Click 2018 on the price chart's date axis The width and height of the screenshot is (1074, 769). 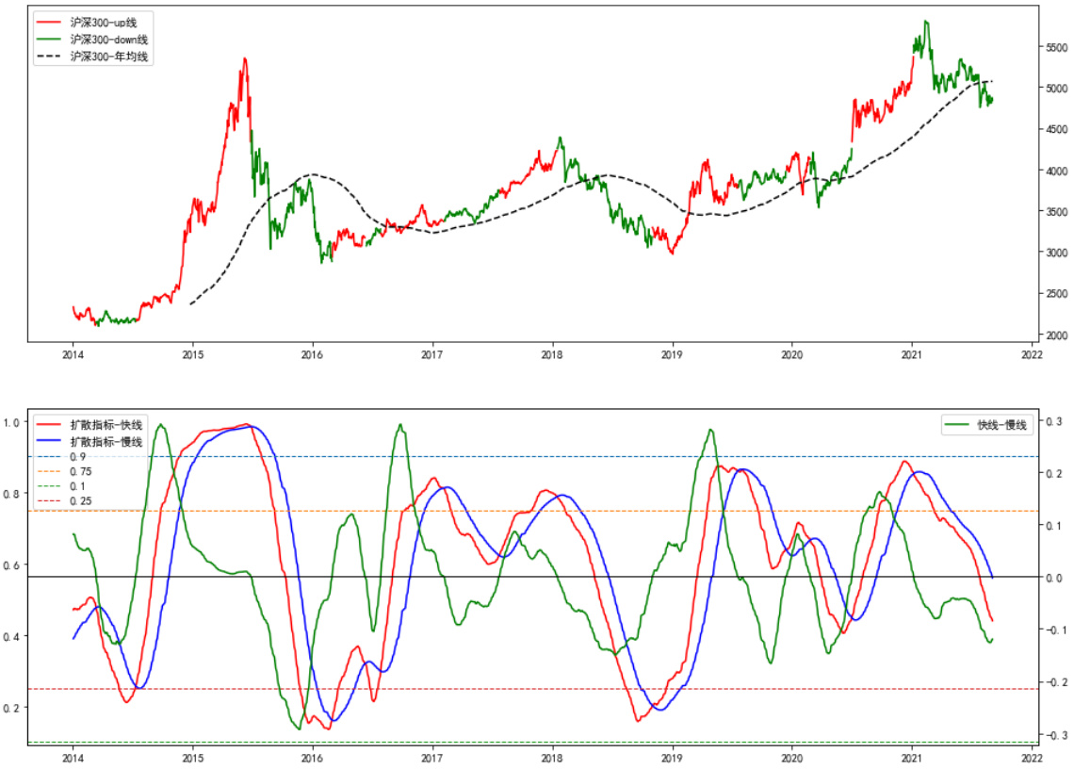click(x=552, y=355)
